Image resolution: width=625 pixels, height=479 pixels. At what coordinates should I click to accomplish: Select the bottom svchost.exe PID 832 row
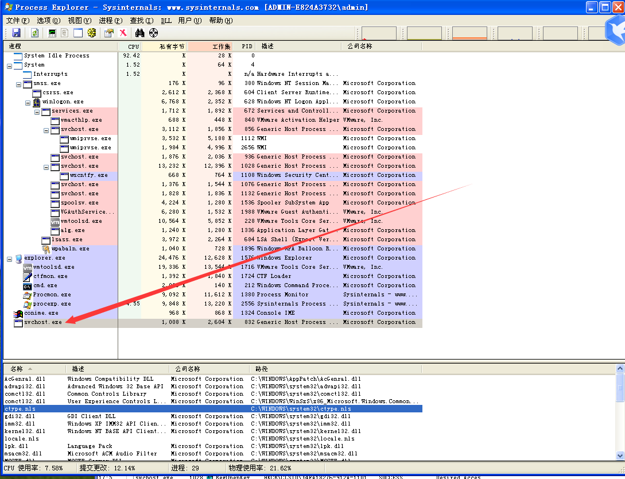coord(213,323)
